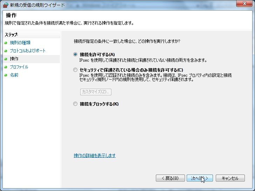
Task: Open 操作の詳細を表示します link
Action: pos(95,156)
